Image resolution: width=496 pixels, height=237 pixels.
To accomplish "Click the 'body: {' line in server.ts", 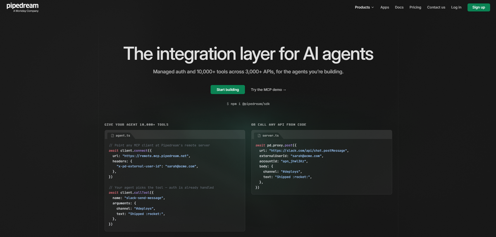I will 266,166.
